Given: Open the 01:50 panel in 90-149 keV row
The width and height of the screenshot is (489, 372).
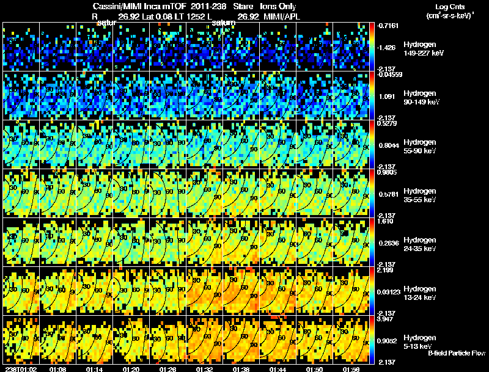Looking at the screenshot, I should tap(314, 96).
